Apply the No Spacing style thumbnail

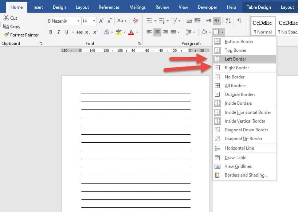pyautogui.click(x=287, y=26)
